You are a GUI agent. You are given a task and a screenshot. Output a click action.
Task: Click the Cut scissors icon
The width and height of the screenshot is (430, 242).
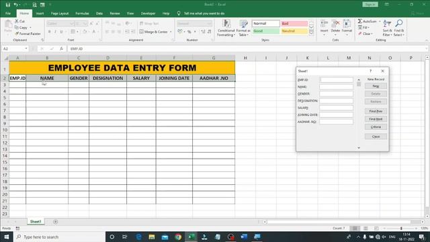click(17, 21)
